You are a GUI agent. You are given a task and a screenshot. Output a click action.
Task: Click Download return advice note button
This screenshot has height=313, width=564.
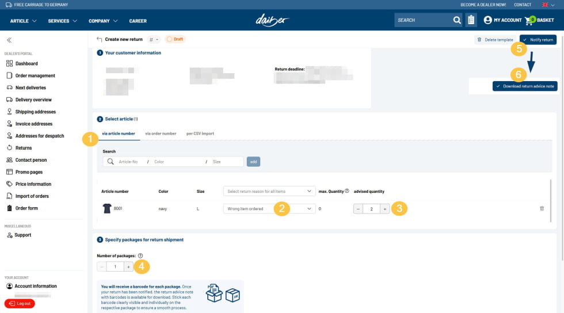[525, 86]
